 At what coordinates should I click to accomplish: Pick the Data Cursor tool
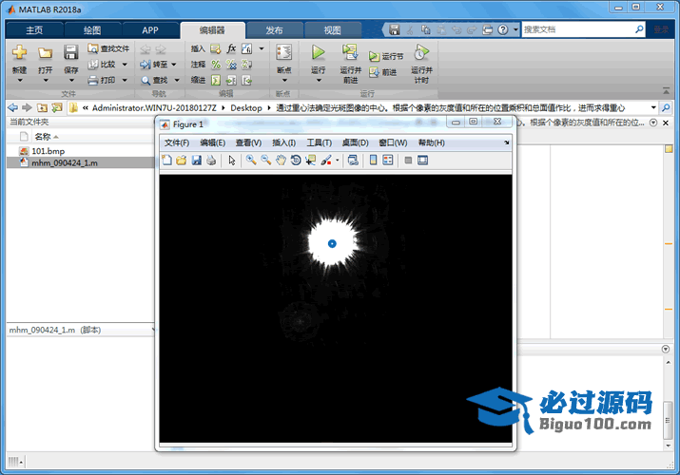pyautogui.click(x=310, y=161)
